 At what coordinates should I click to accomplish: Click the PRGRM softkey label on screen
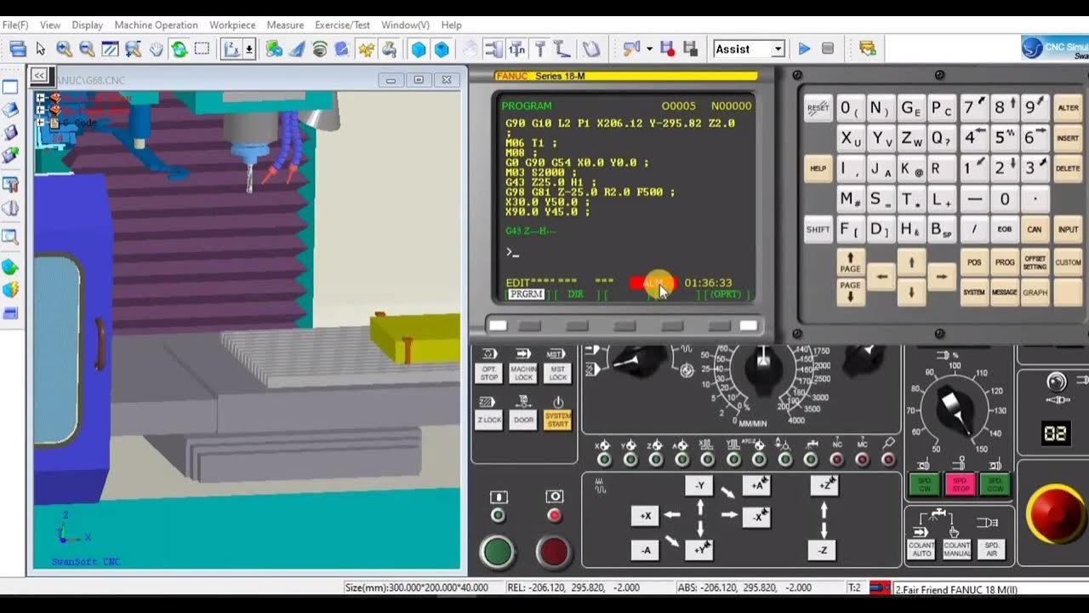tap(526, 294)
